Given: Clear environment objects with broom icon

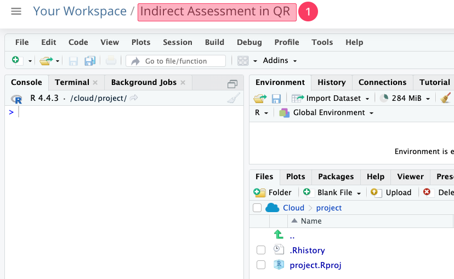Looking at the screenshot, I should coord(445,98).
